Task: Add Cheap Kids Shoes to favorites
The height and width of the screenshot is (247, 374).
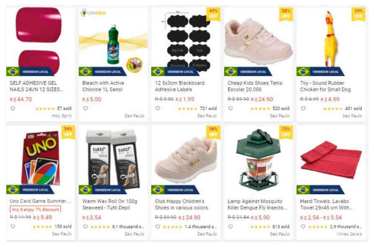Action: click(230, 108)
